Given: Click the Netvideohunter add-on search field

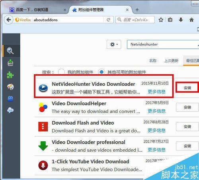Looking at the screenshot, I should [163, 44].
